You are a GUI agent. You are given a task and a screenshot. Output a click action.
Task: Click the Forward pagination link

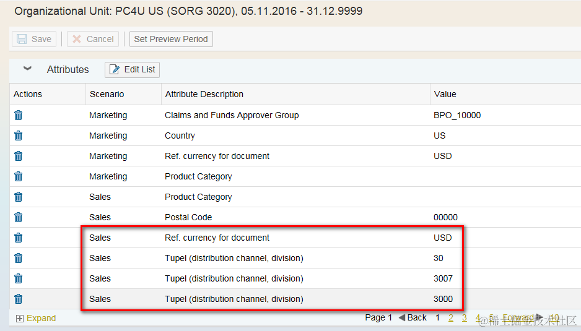pos(518,317)
